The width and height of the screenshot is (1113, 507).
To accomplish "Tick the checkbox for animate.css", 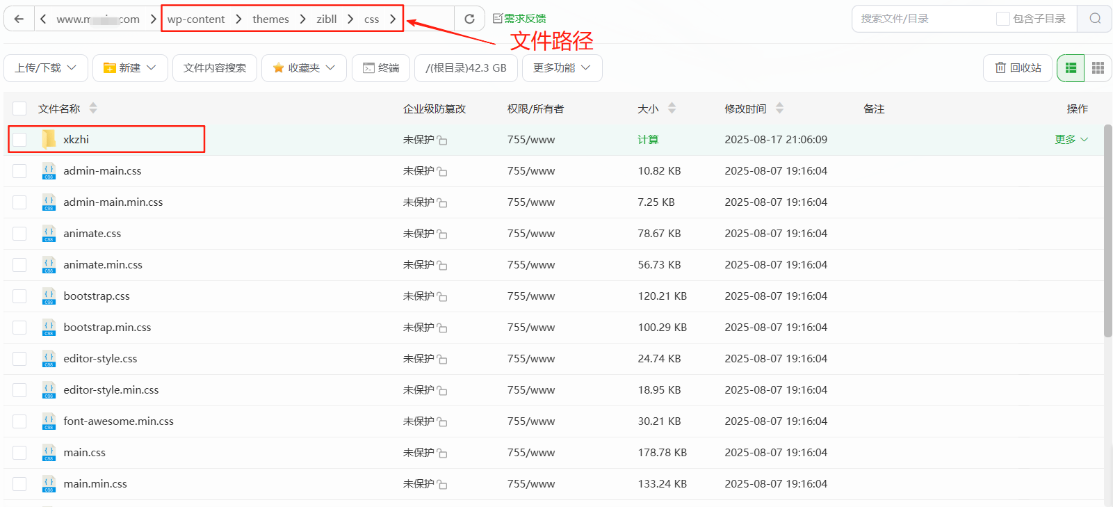I will coord(19,234).
